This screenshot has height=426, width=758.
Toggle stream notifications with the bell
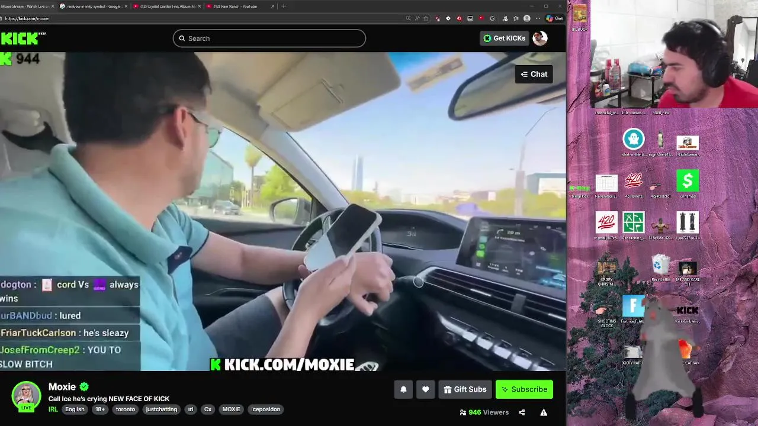pyautogui.click(x=403, y=389)
